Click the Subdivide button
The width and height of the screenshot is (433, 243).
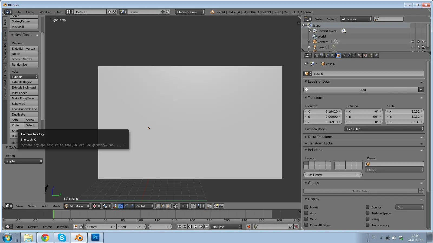pyautogui.click(x=24, y=104)
